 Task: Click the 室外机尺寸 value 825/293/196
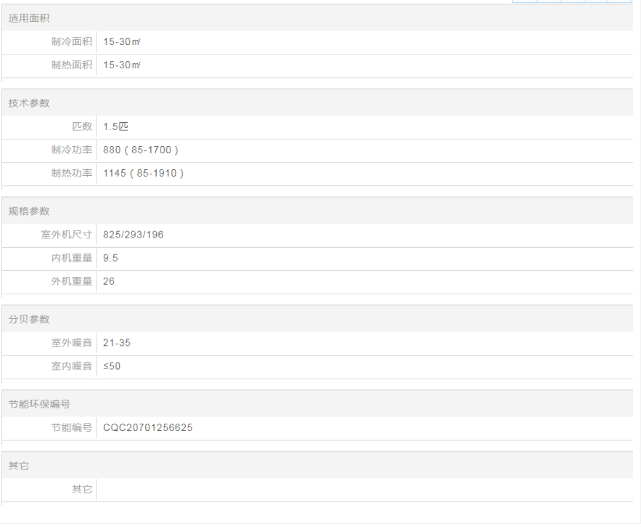(134, 235)
